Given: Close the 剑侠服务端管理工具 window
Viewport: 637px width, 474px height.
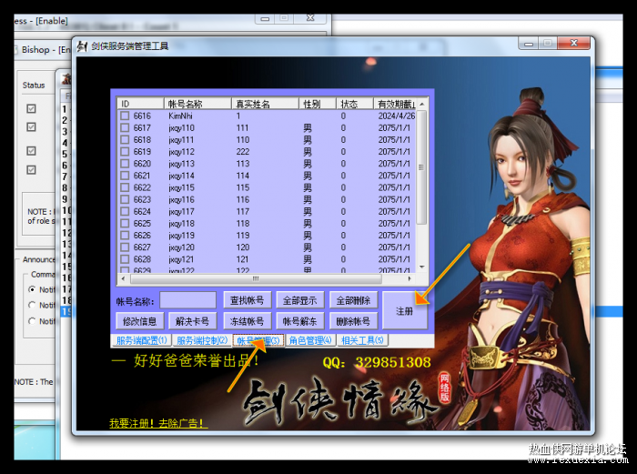Looking at the screenshot, I should coord(573,43).
